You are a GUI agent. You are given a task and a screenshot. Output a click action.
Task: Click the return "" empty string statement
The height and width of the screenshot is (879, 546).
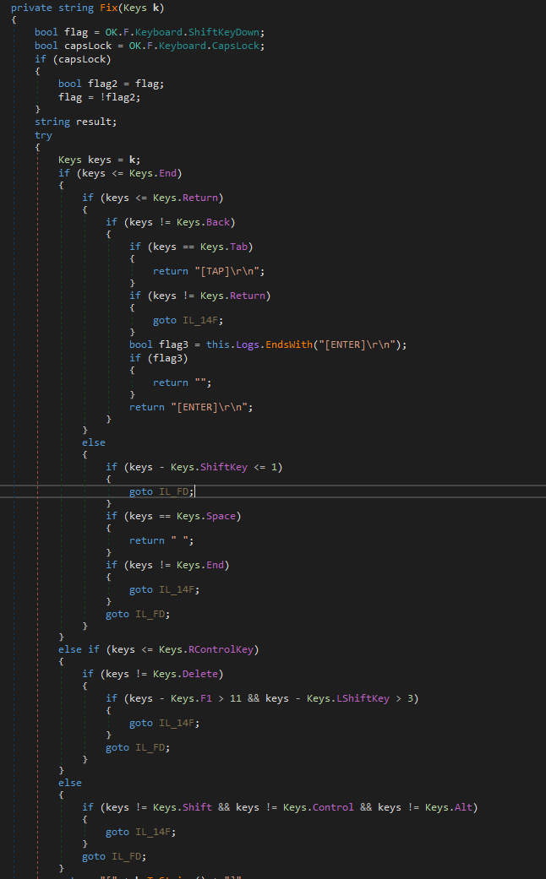click(x=183, y=383)
